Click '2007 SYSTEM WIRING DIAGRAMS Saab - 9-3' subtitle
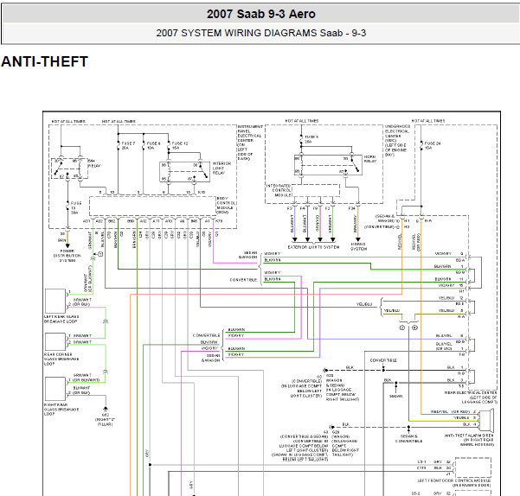Screen dimensions: 520x496 point(261,33)
